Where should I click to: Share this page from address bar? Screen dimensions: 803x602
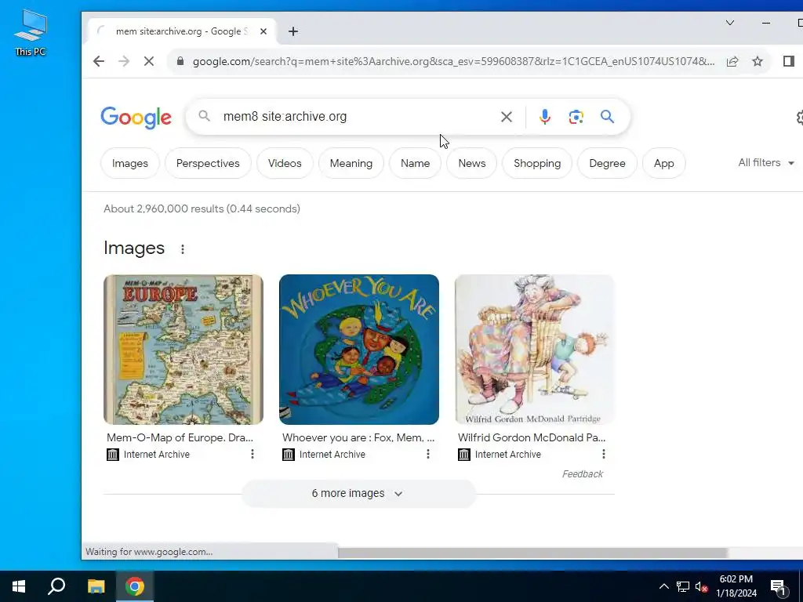point(732,61)
